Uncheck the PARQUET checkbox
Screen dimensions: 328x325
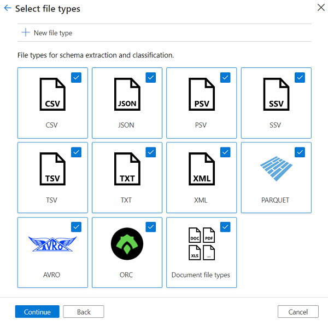click(300, 152)
